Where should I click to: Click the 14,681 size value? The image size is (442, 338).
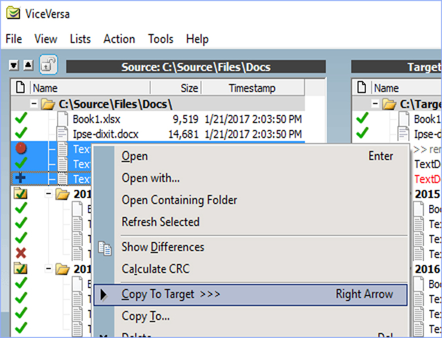183,134
